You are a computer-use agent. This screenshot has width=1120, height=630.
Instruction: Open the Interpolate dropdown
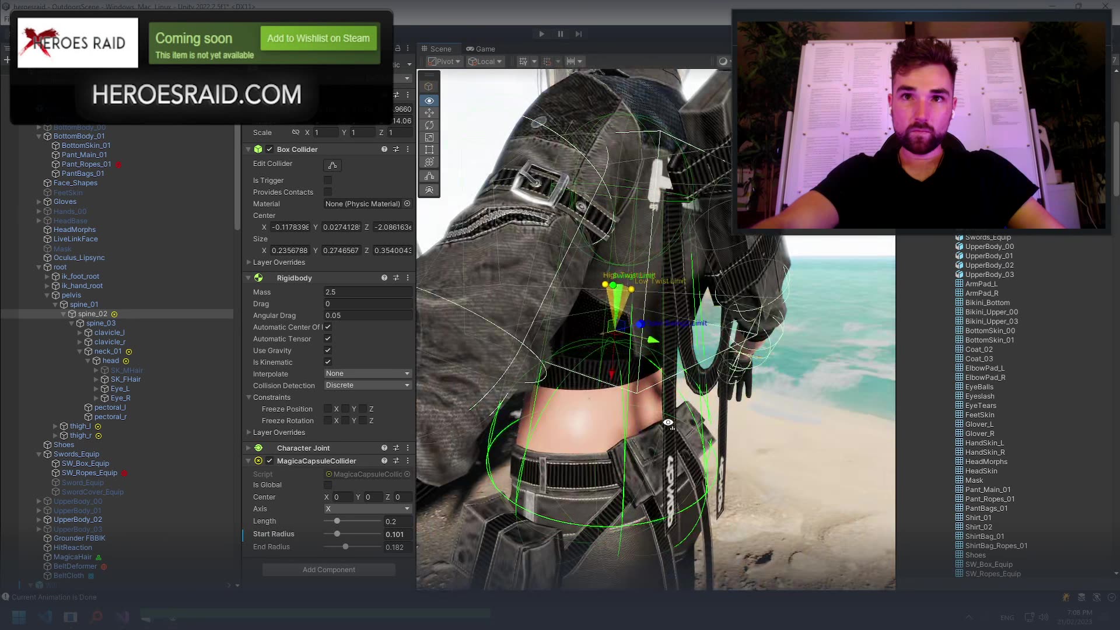[367, 373]
